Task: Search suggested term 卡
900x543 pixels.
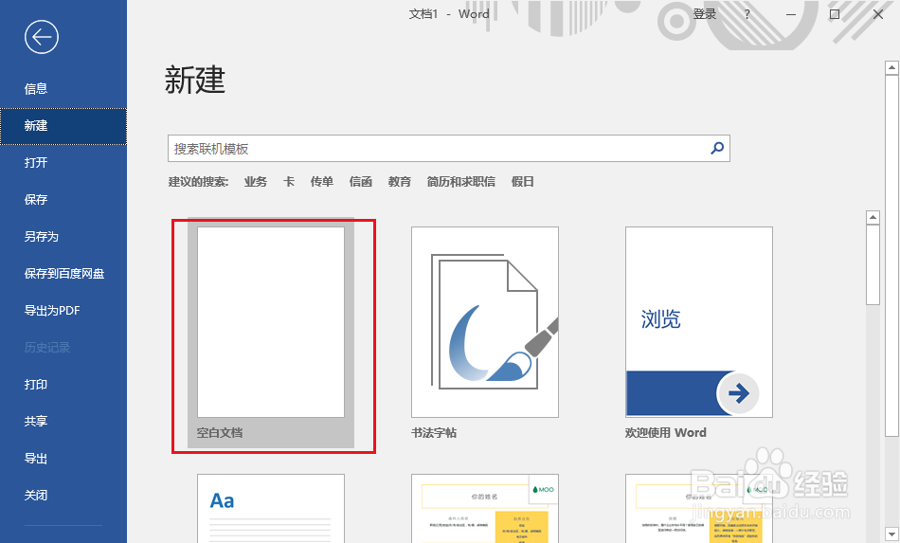Action: [x=289, y=182]
